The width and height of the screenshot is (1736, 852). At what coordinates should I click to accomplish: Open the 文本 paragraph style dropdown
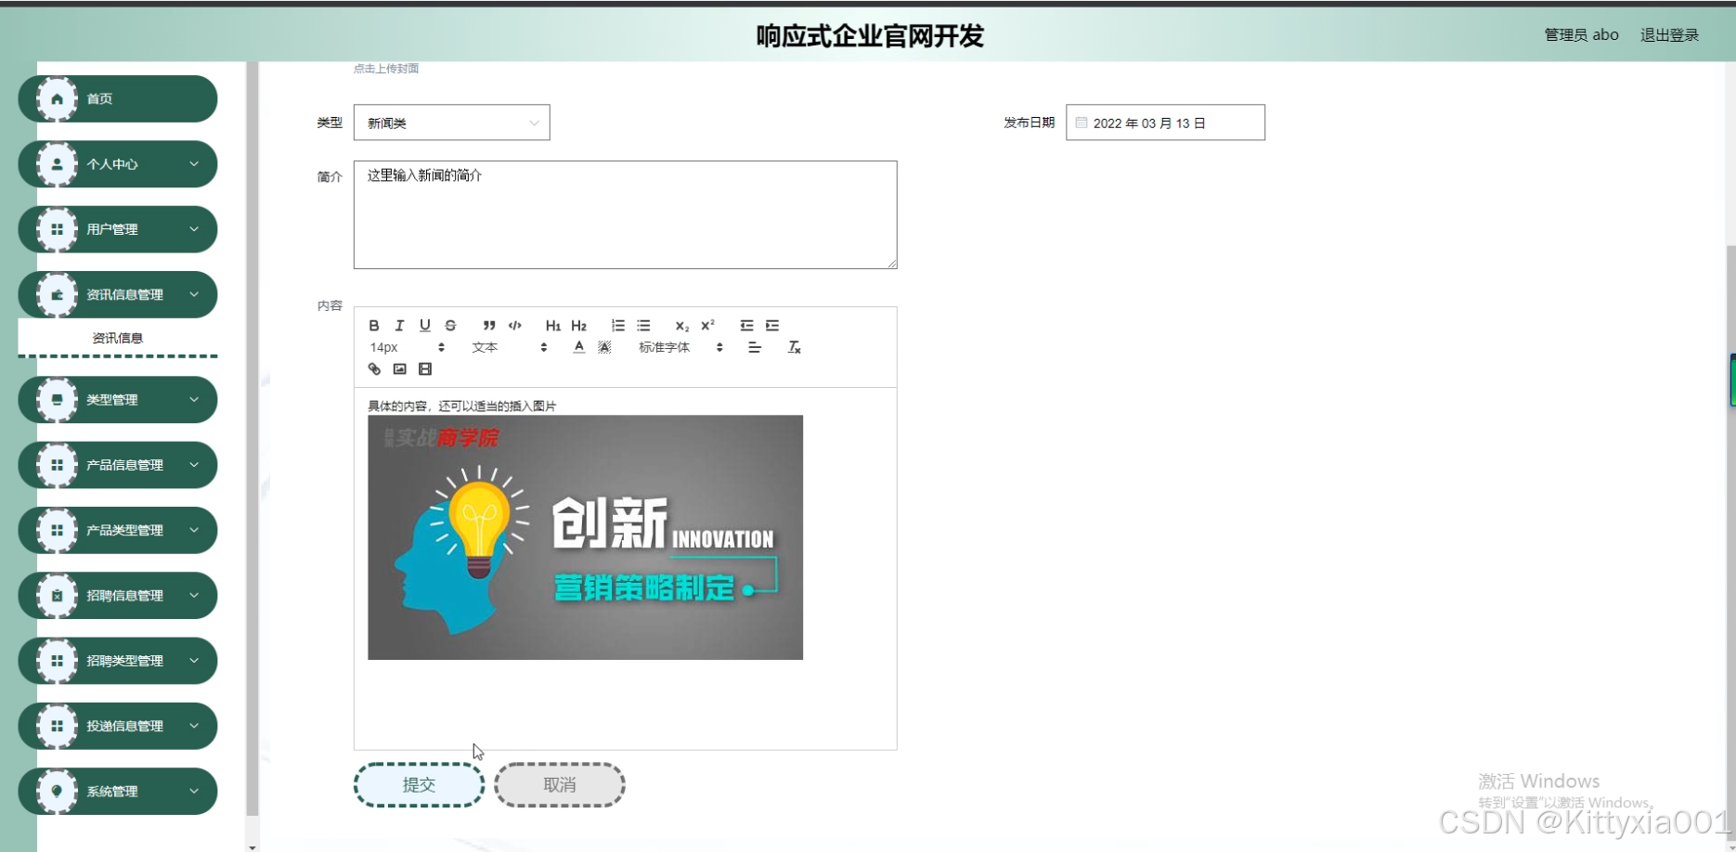(509, 347)
